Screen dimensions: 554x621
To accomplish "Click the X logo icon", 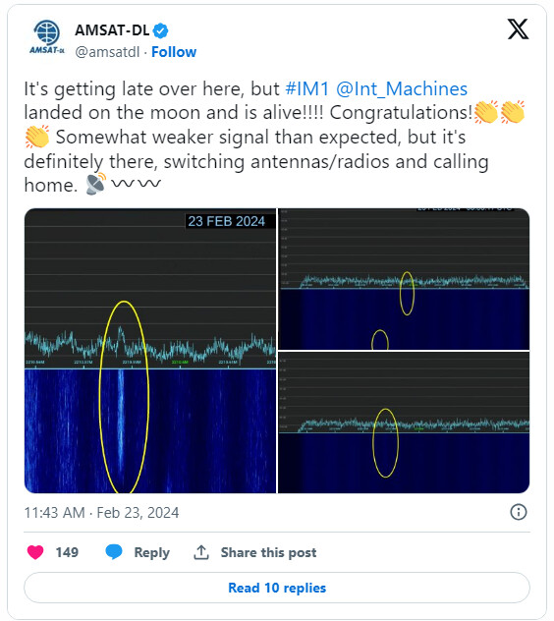I will click(x=518, y=28).
